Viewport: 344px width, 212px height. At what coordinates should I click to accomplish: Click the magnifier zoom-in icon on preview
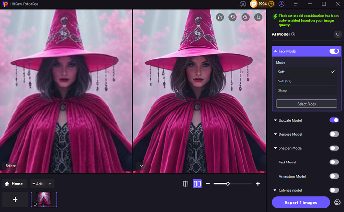[x=245, y=17]
